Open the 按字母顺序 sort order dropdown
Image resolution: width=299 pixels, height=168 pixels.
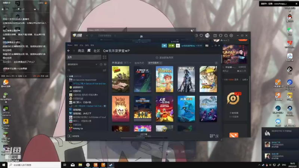(x=155, y=63)
